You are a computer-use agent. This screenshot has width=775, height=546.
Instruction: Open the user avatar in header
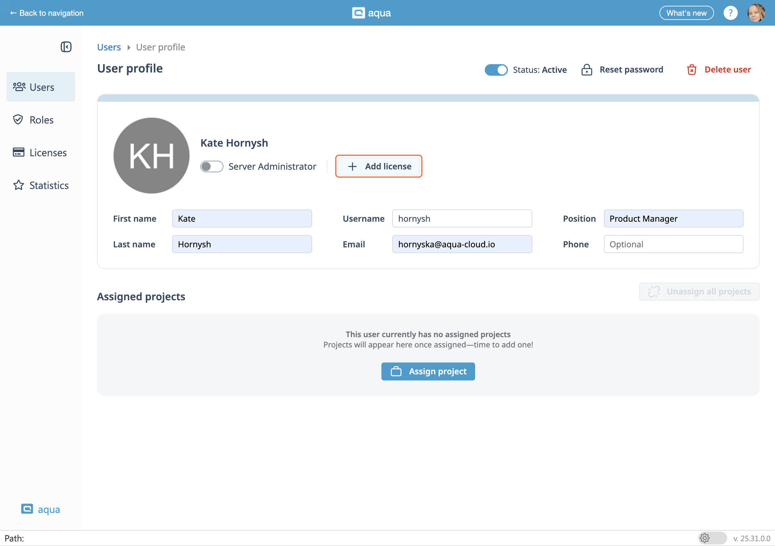pyautogui.click(x=756, y=13)
